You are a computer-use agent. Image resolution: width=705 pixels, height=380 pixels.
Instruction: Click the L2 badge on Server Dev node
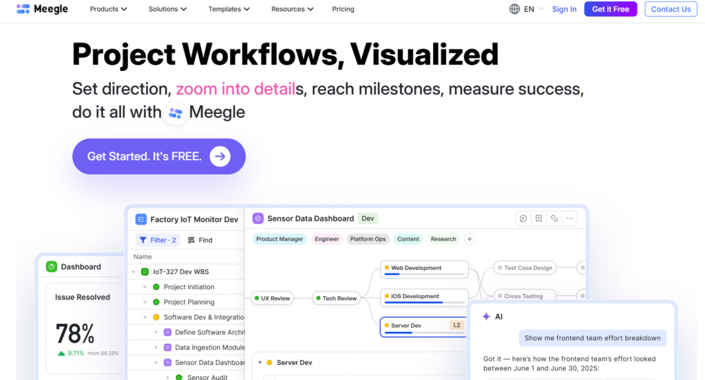point(456,325)
